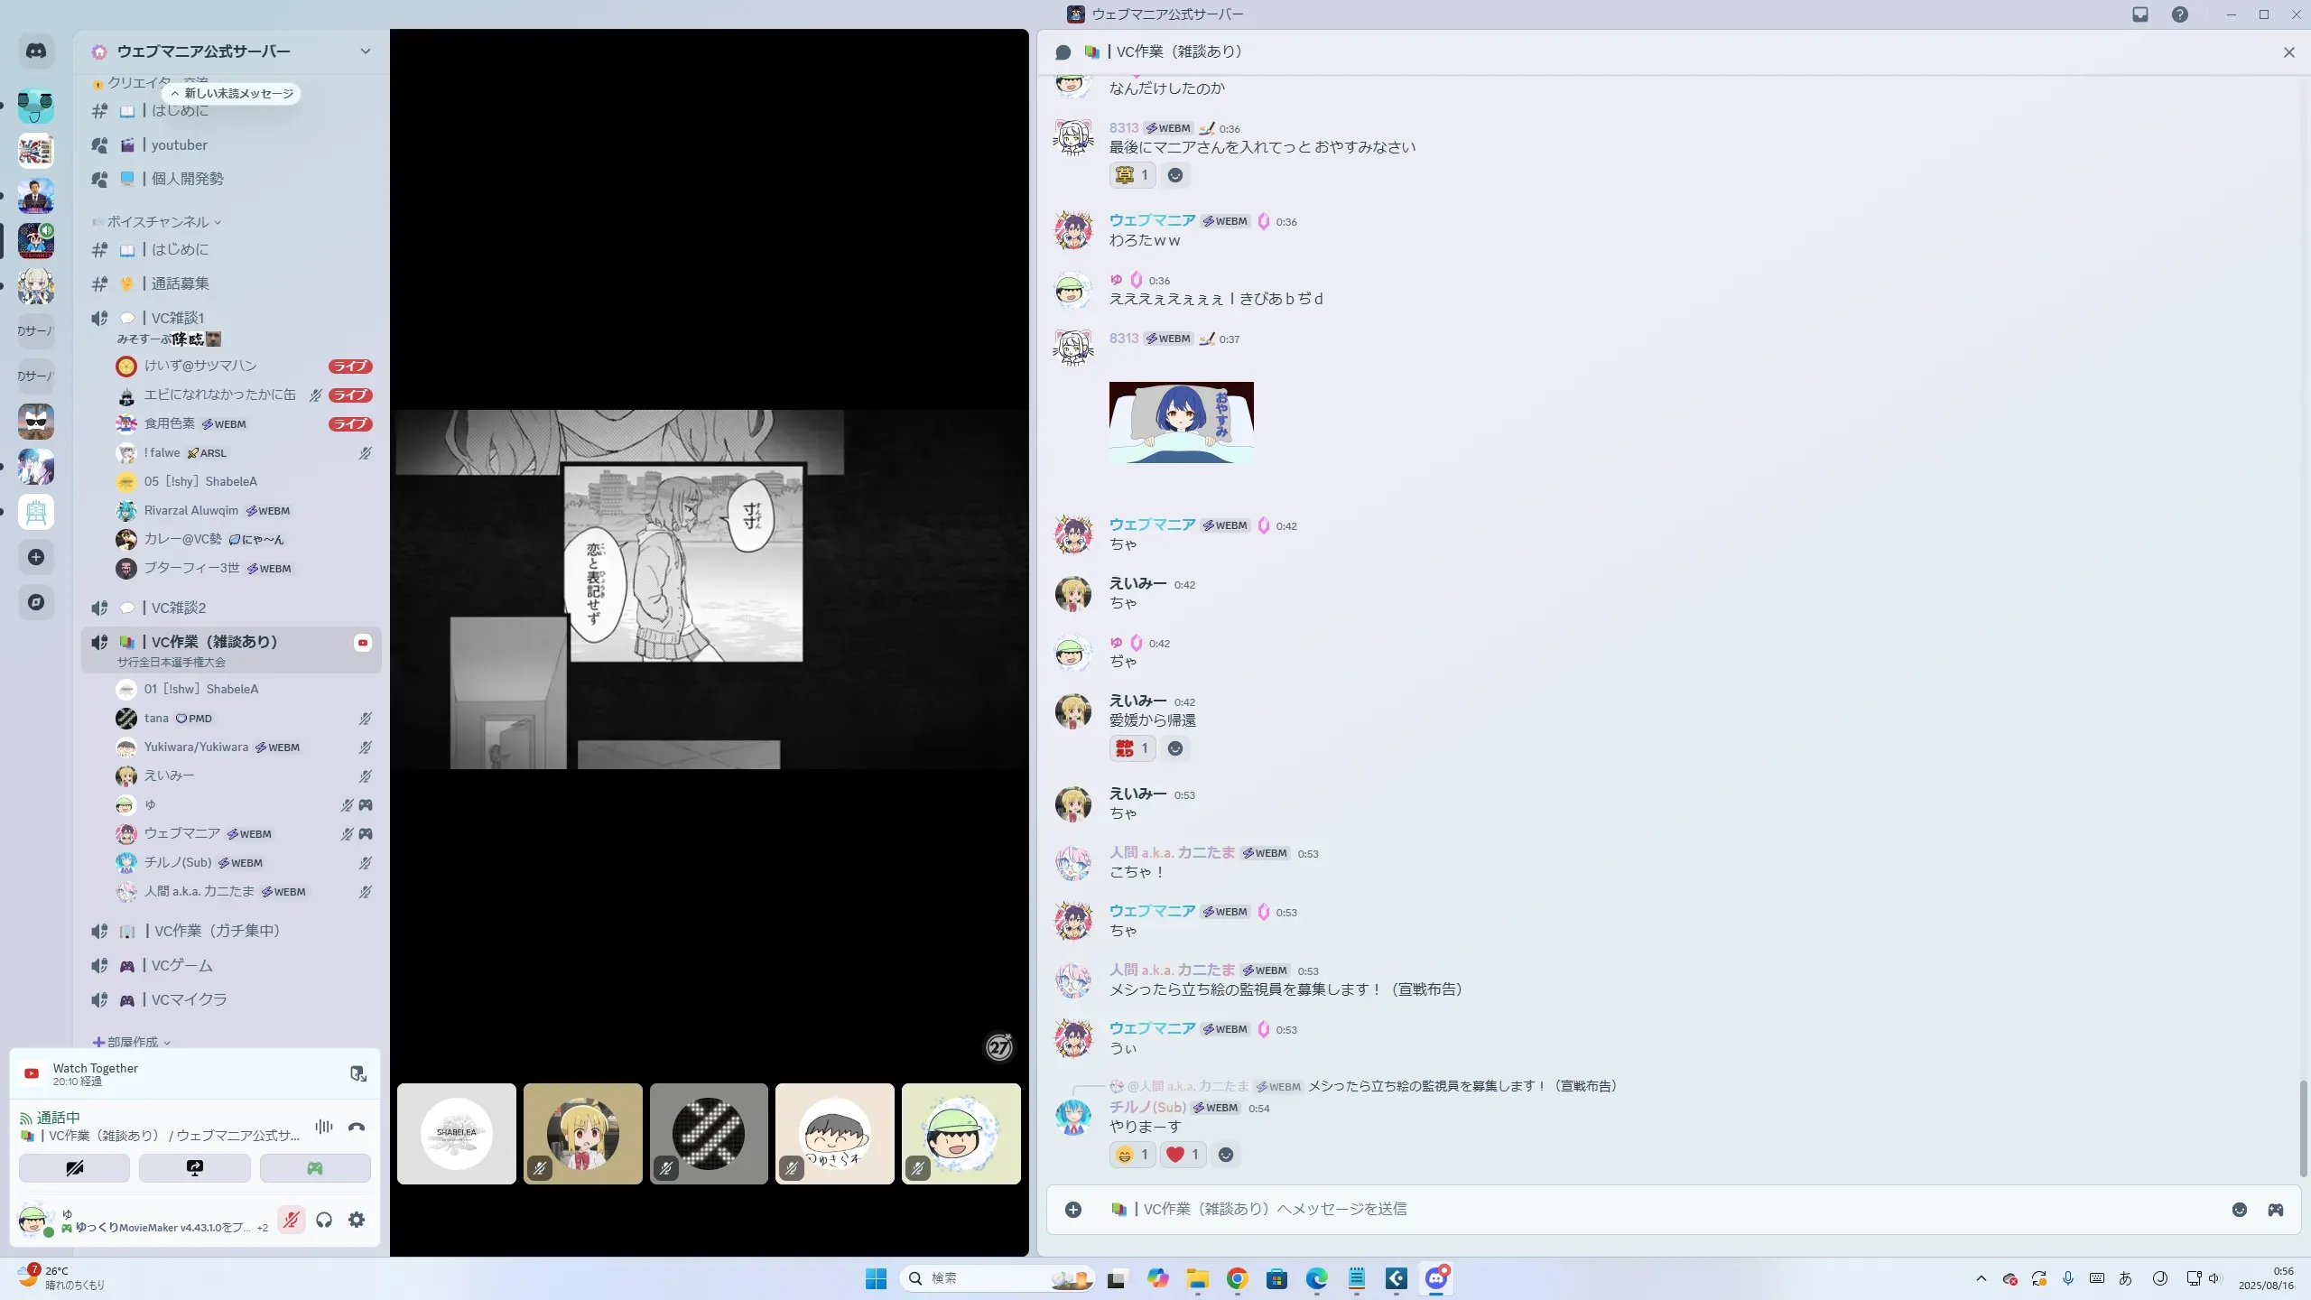Add reaction to チルノ(Sub)'s やりまーす message
This screenshot has width=2311, height=1300.
pyautogui.click(x=1225, y=1155)
